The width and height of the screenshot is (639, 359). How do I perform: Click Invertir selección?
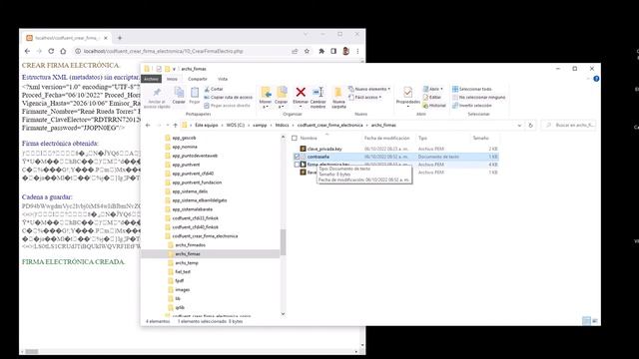click(472, 106)
